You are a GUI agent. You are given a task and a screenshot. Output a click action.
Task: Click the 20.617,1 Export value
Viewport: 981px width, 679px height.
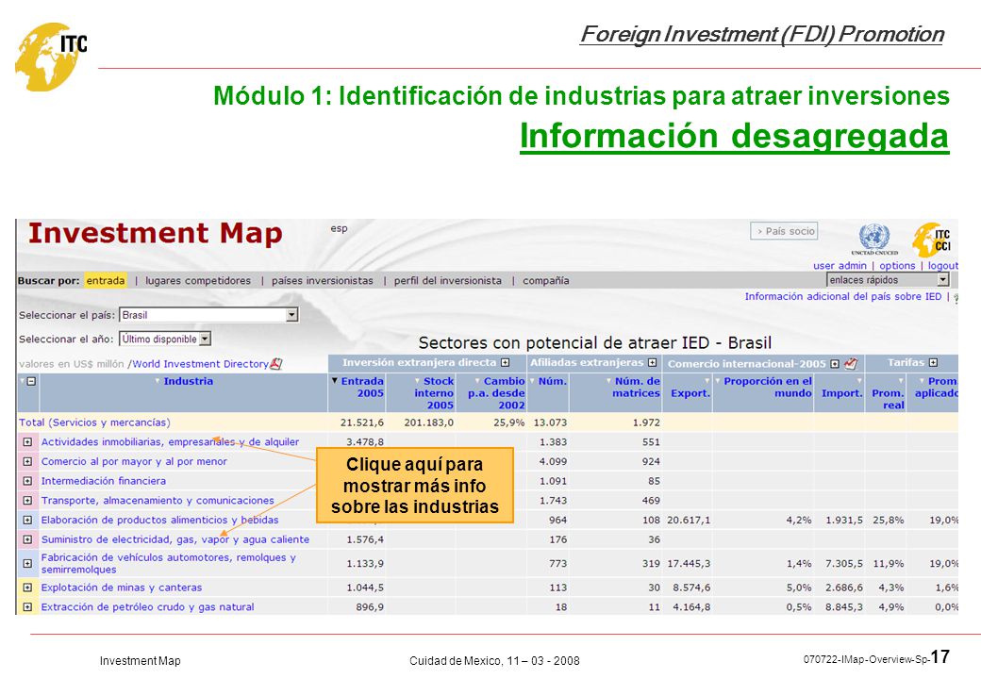click(x=689, y=520)
